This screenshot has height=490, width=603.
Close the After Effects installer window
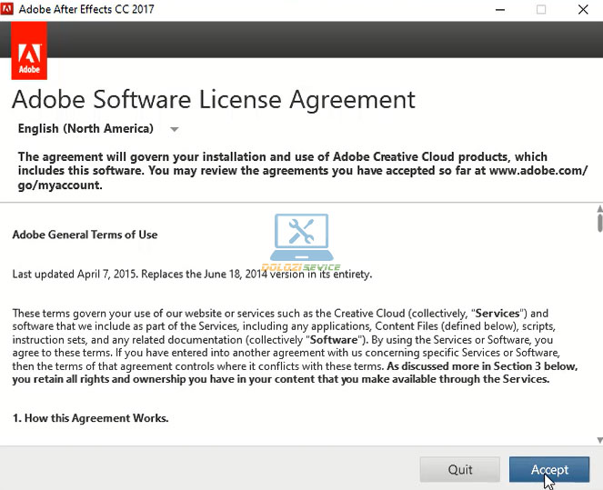click(583, 10)
